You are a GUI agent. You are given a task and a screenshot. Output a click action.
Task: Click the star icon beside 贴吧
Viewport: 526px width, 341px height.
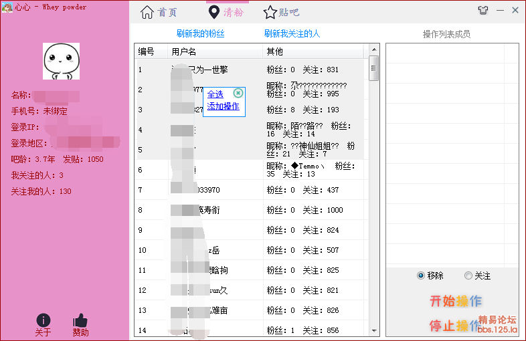(270, 13)
